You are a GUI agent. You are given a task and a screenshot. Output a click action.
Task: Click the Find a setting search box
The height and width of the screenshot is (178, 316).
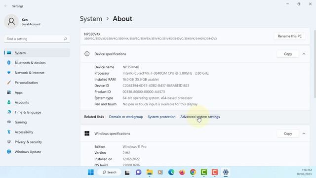coord(37,39)
